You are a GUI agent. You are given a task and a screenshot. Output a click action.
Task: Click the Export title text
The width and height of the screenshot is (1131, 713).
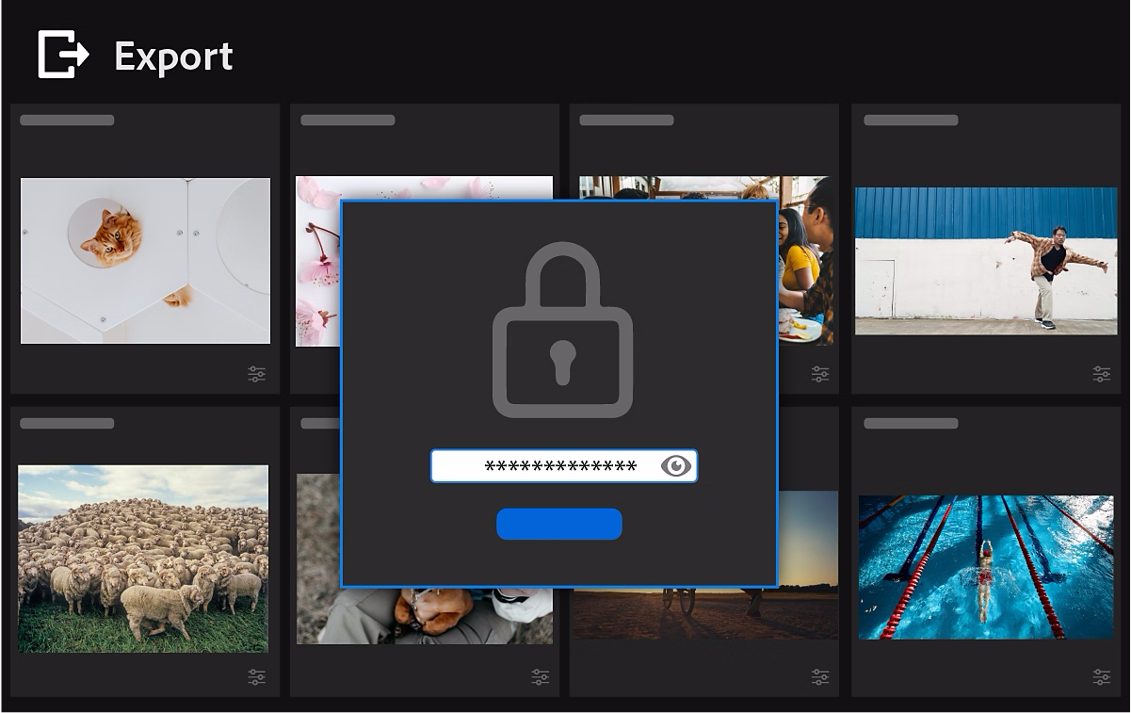point(173,57)
